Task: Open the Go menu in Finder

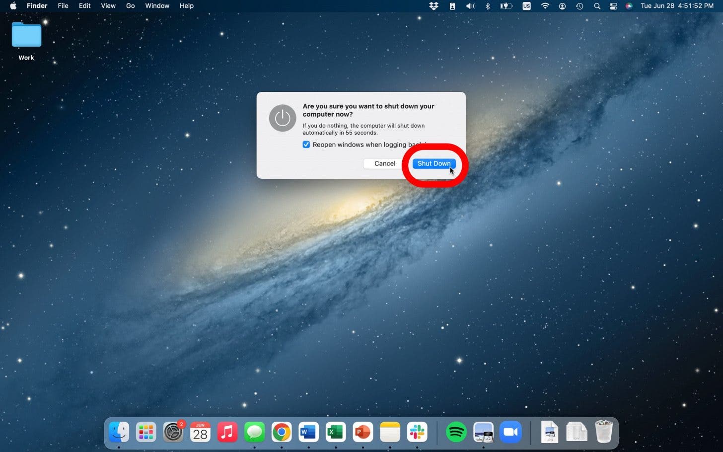Action: [x=130, y=6]
